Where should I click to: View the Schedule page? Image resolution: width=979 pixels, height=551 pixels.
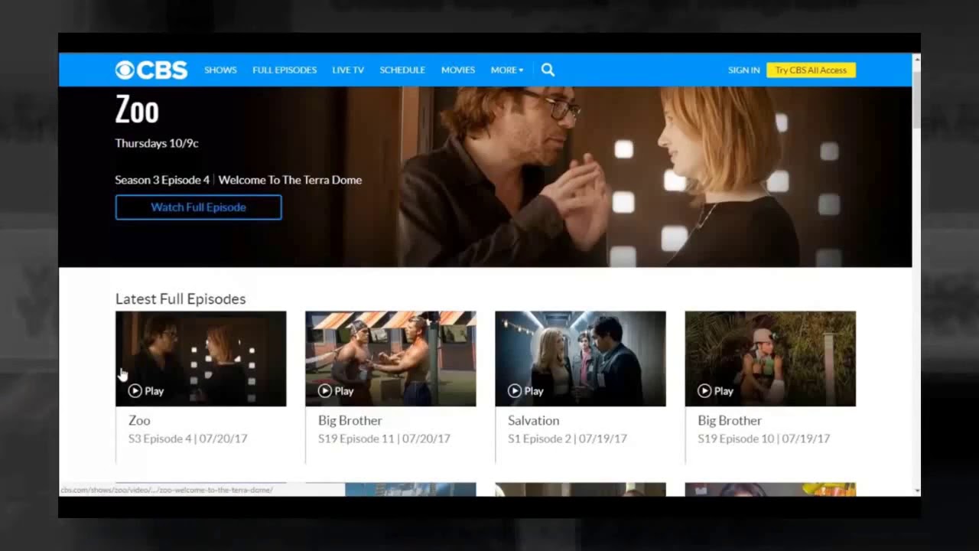tap(402, 70)
